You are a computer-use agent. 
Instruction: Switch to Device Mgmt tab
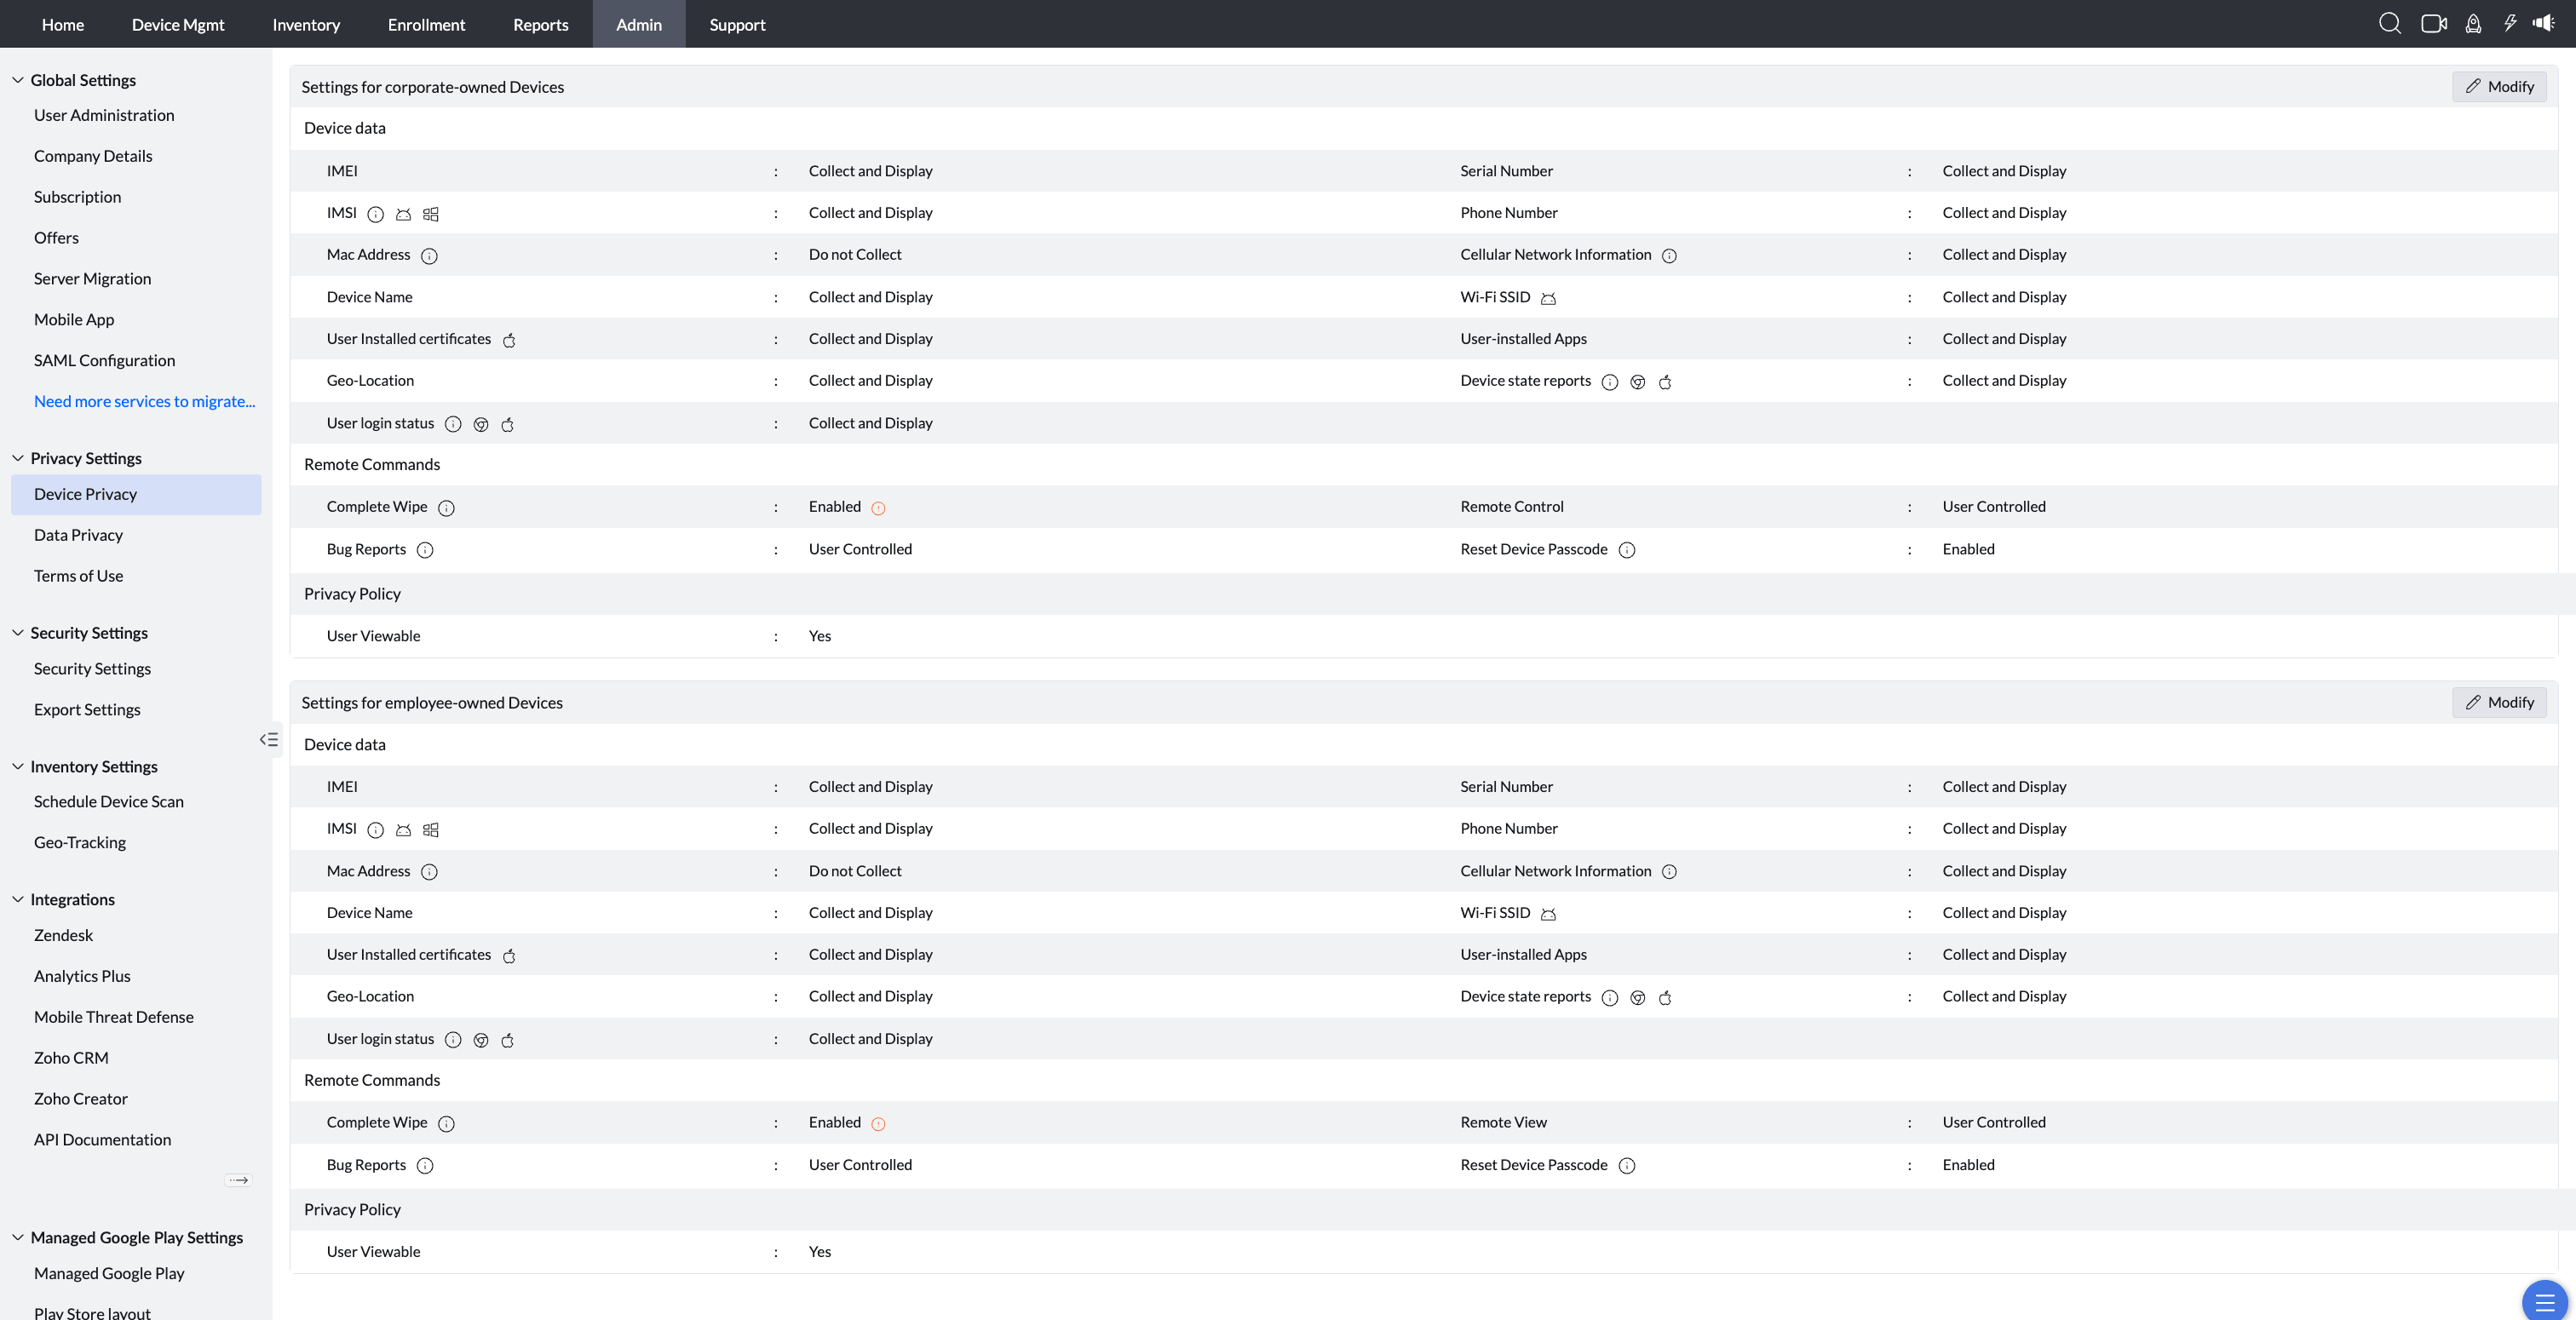[x=178, y=24]
